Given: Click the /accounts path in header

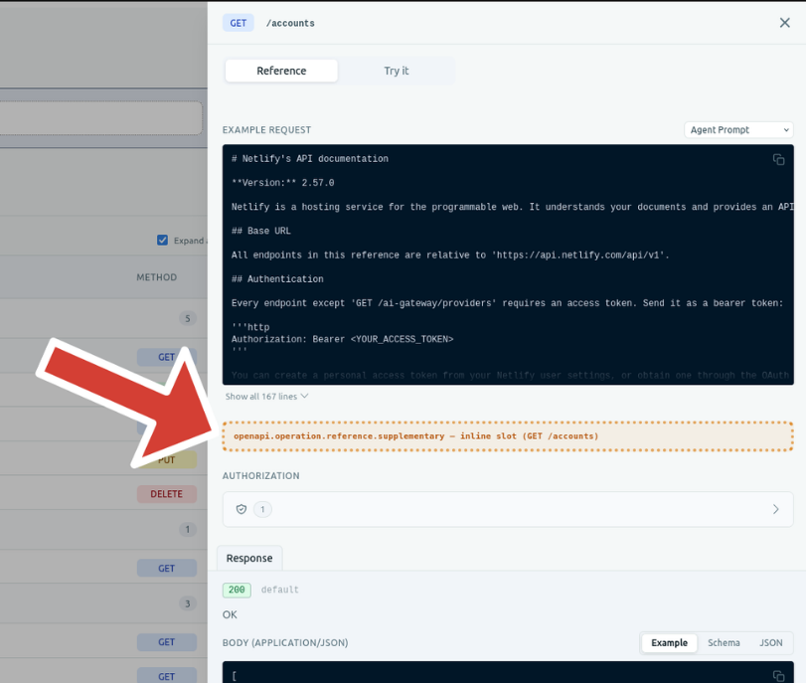Looking at the screenshot, I should pyautogui.click(x=290, y=23).
